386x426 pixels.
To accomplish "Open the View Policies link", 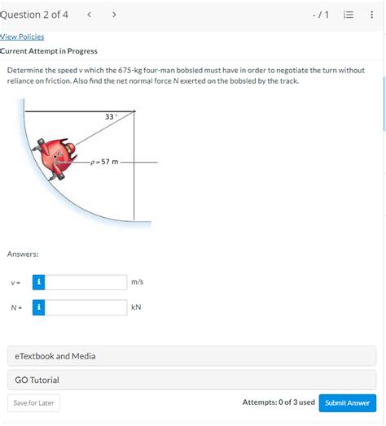I will [22, 37].
